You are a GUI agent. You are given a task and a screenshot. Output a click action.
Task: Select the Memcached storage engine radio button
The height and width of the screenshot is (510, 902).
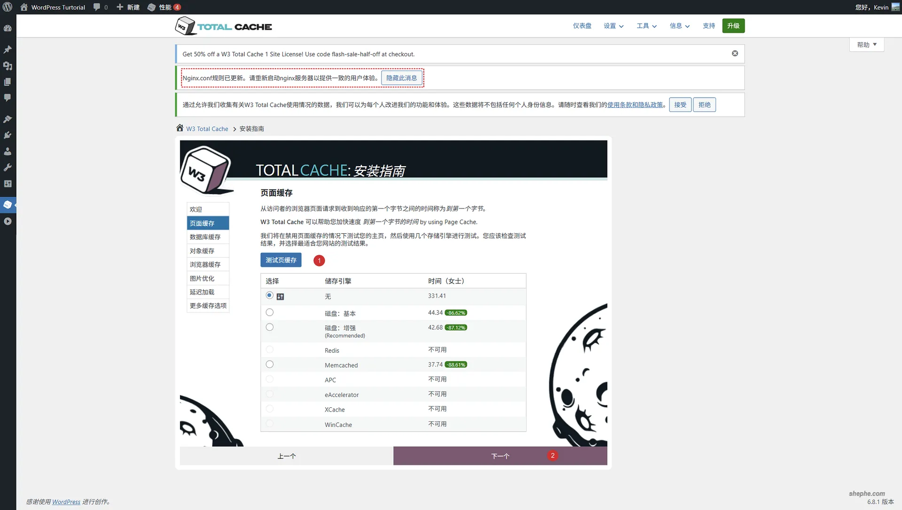click(x=269, y=364)
